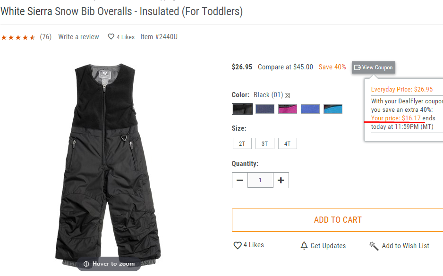Click the Add to Wish List wand icon
This screenshot has height=276, width=443.
[374, 246]
